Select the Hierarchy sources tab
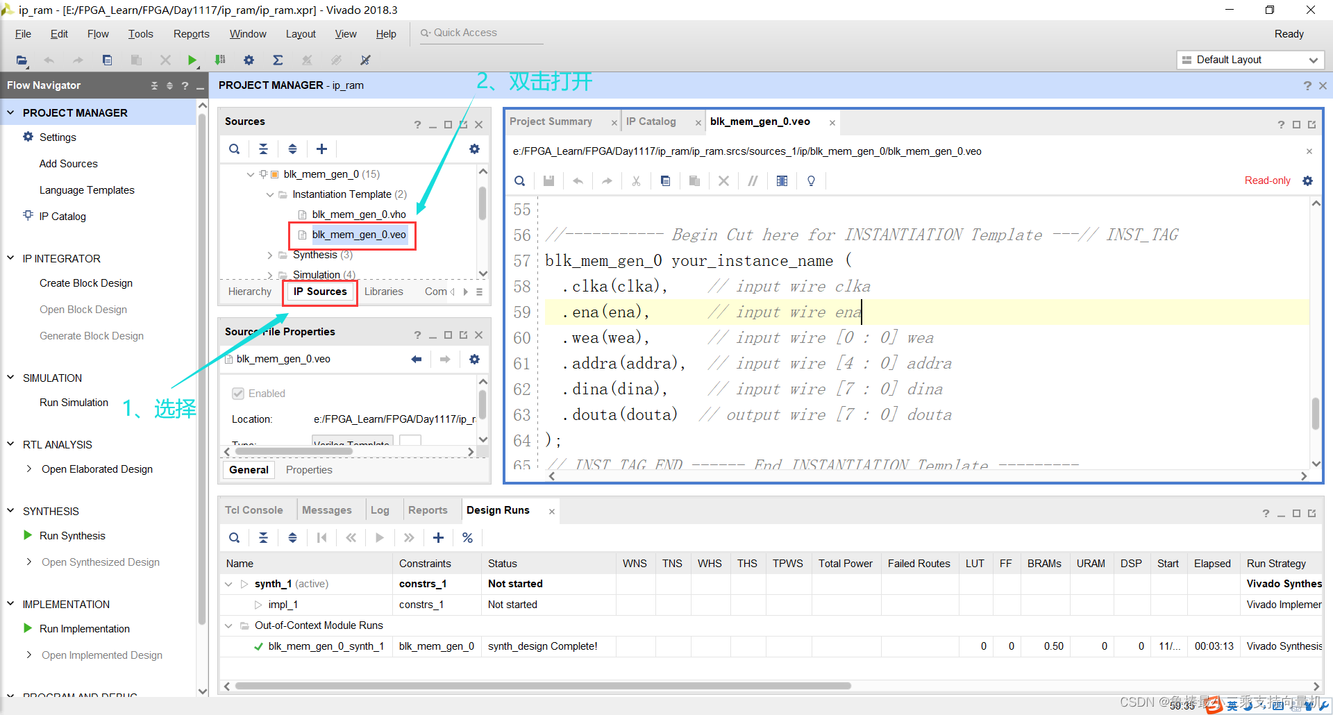 click(250, 292)
